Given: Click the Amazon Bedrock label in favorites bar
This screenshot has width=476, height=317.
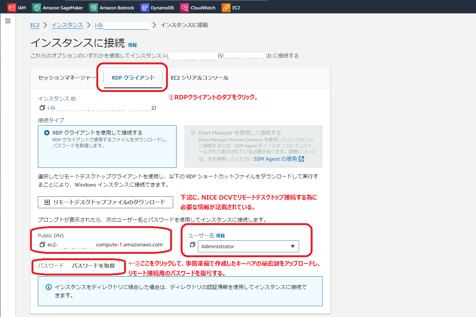Looking at the screenshot, I should (x=117, y=7).
